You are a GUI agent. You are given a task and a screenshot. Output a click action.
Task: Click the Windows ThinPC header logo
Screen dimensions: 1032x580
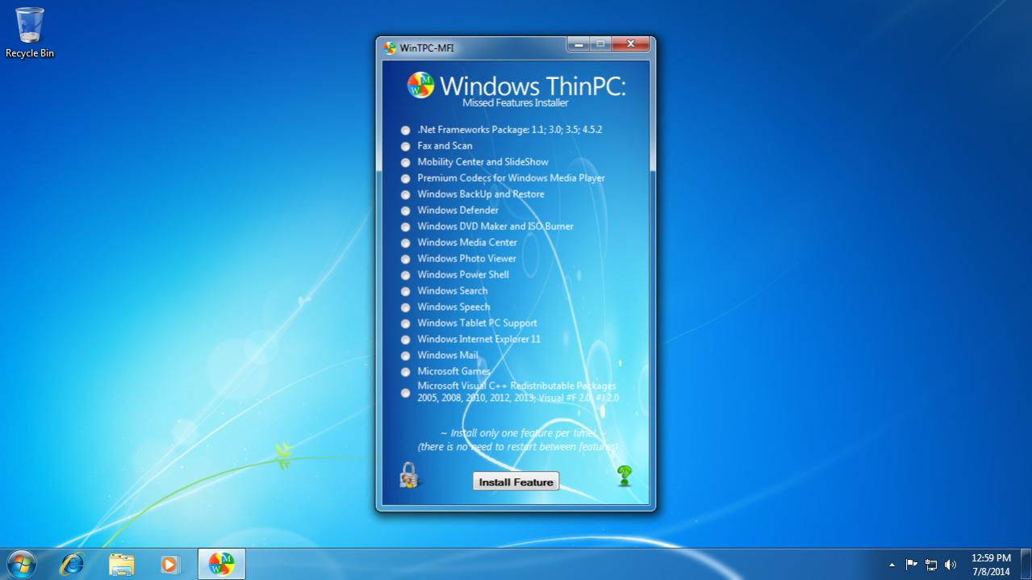pyautogui.click(x=420, y=86)
